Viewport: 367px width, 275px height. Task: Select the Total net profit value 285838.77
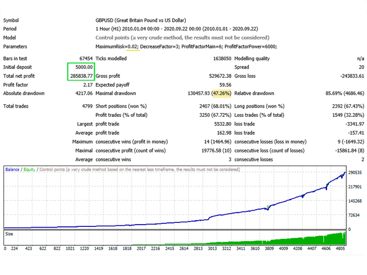81,76
